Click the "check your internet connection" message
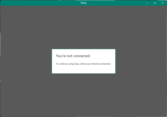 83,64
